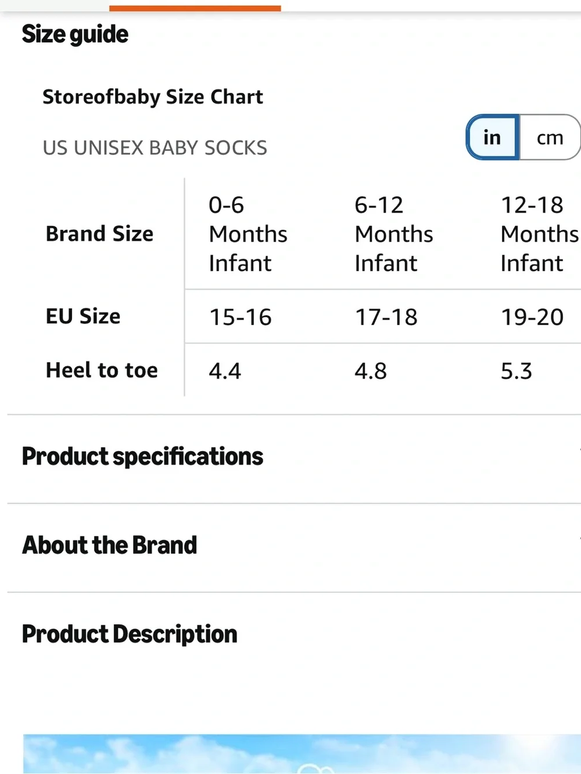Expand the About the Brand section
The width and height of the screenshot is (581, 774).
coord(294,546)
